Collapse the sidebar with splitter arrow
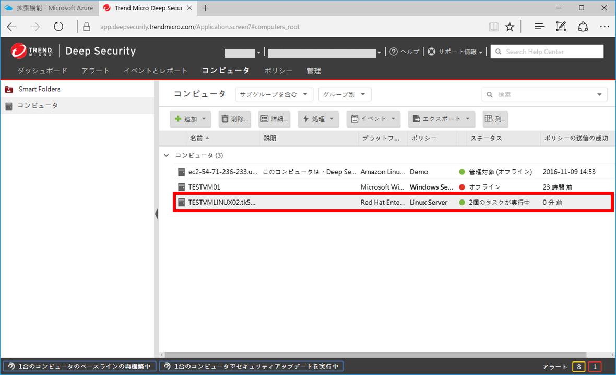Viewport: 616px width, 375px height. click(157, 214)
